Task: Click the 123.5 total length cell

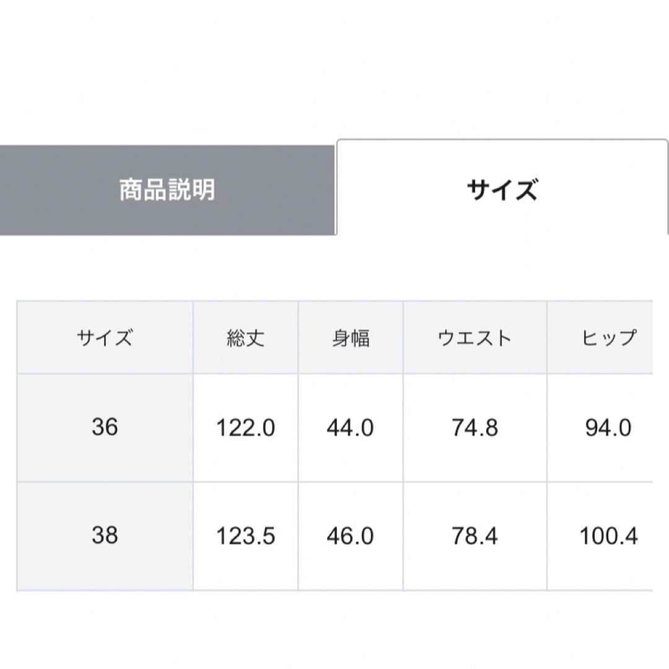Action: (246, 536)
